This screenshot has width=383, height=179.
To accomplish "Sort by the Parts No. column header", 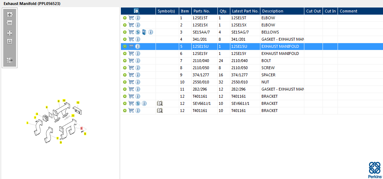I will (205, 11).
